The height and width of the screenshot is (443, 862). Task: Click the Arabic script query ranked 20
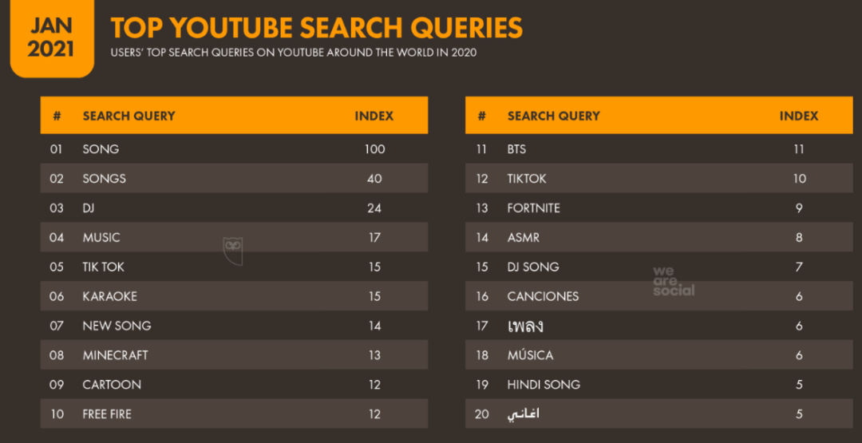tap(523, 414)
